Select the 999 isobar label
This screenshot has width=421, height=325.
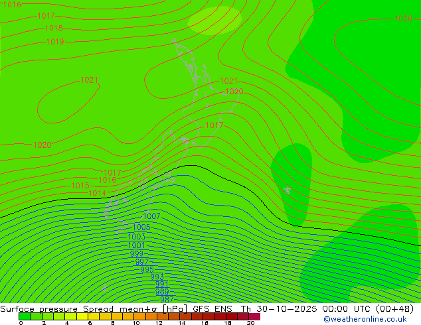pyautogui.click(x=137, y=253)
